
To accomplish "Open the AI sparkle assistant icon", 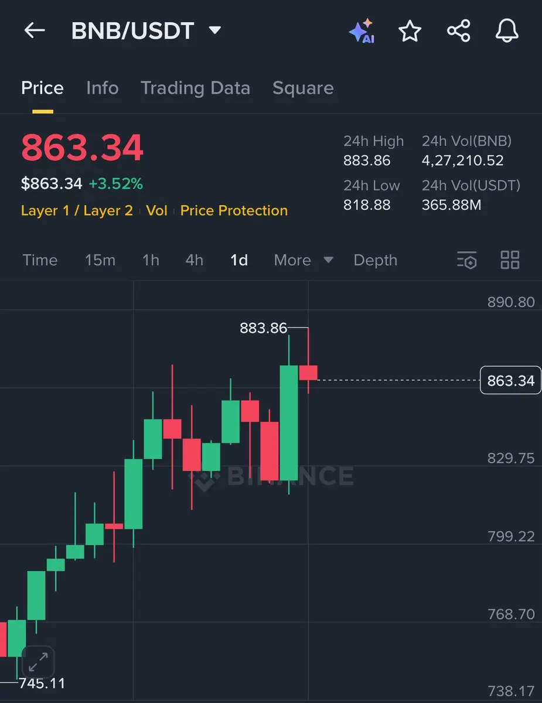I will coord(362,30).
